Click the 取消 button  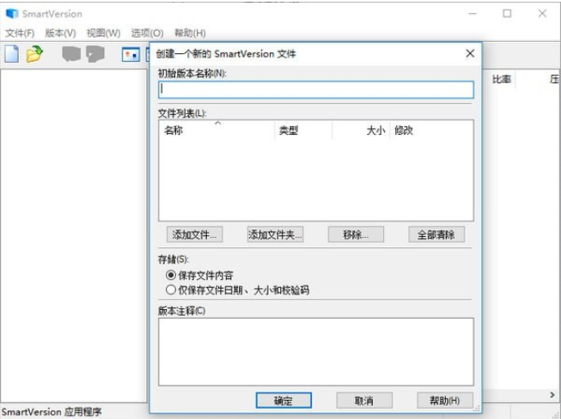pos(364,400)
